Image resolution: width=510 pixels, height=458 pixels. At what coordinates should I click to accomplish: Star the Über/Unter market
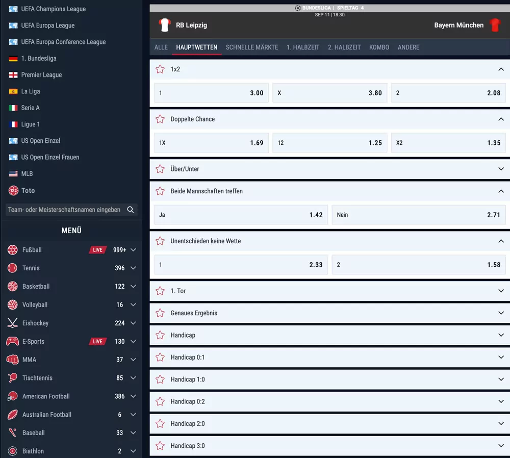tap(160, 169)
